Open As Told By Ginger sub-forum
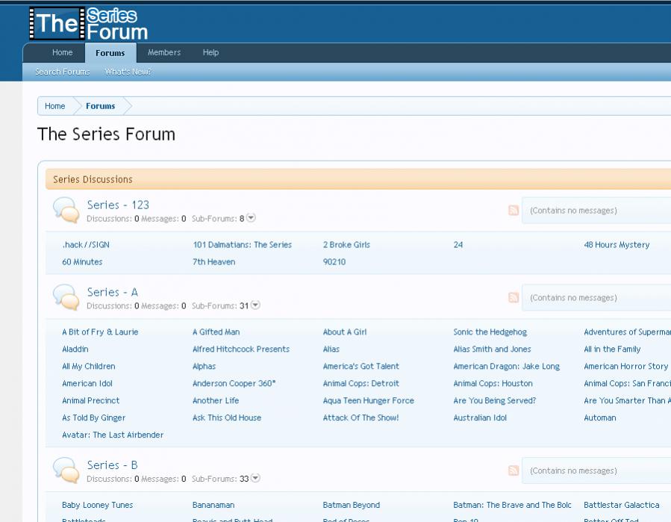 tap(94, 417)
